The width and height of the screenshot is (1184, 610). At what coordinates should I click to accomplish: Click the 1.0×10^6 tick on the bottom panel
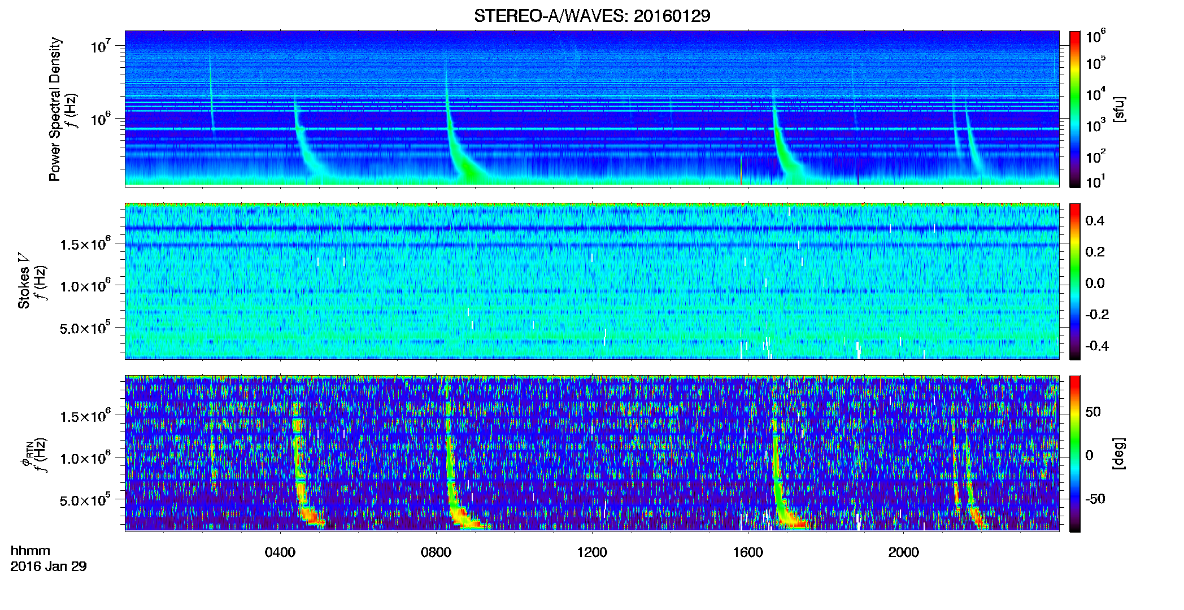86,457
